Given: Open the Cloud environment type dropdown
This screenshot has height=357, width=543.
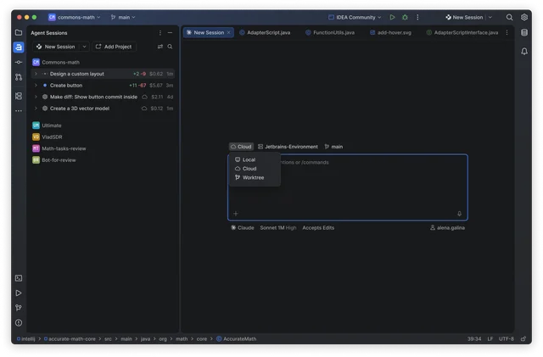Looking at the screenshot, I should (241, 147).
